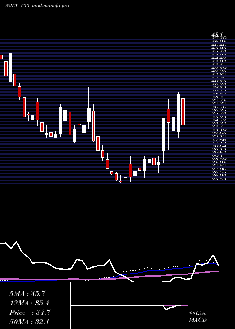Click the tallest white candlestick near the right end

coord(178,113)
